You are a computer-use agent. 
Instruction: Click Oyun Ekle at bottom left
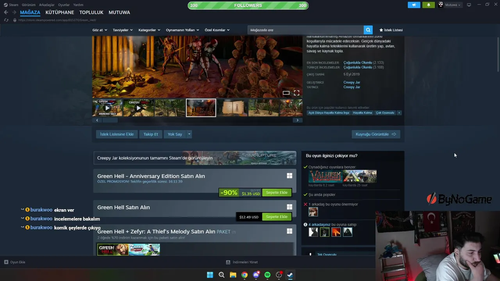point(15,262)
